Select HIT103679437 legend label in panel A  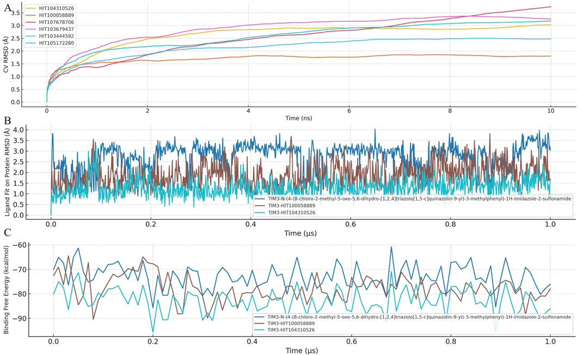(x=57, y=29)
